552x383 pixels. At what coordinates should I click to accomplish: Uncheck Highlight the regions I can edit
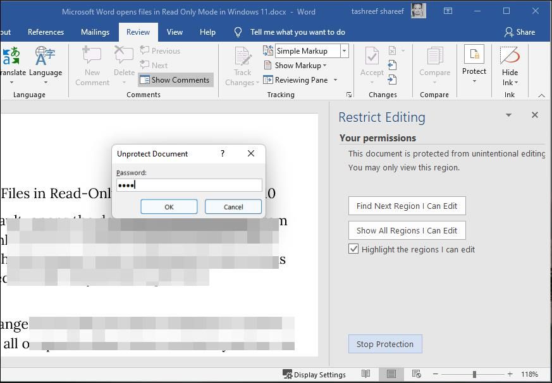(353, 249)
